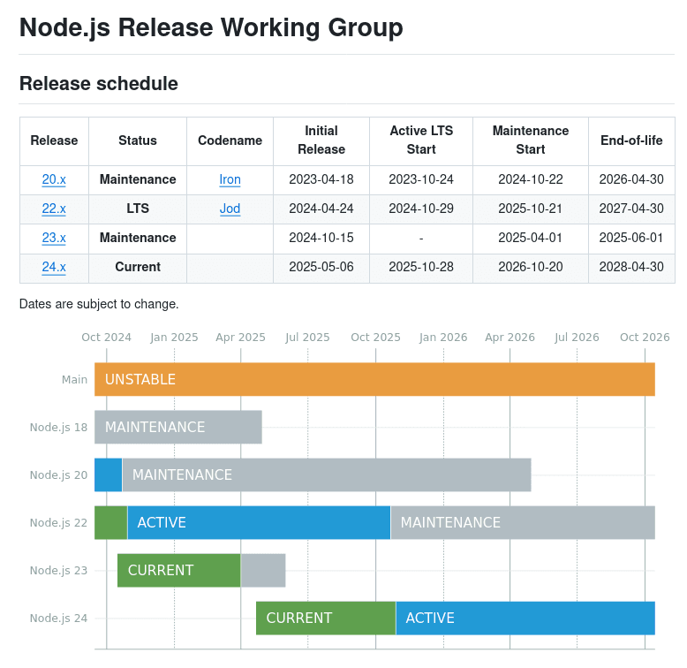Click the date 2024-10-15
The height and width of the screenshot is (668, 687).
[x=321, y=238]
